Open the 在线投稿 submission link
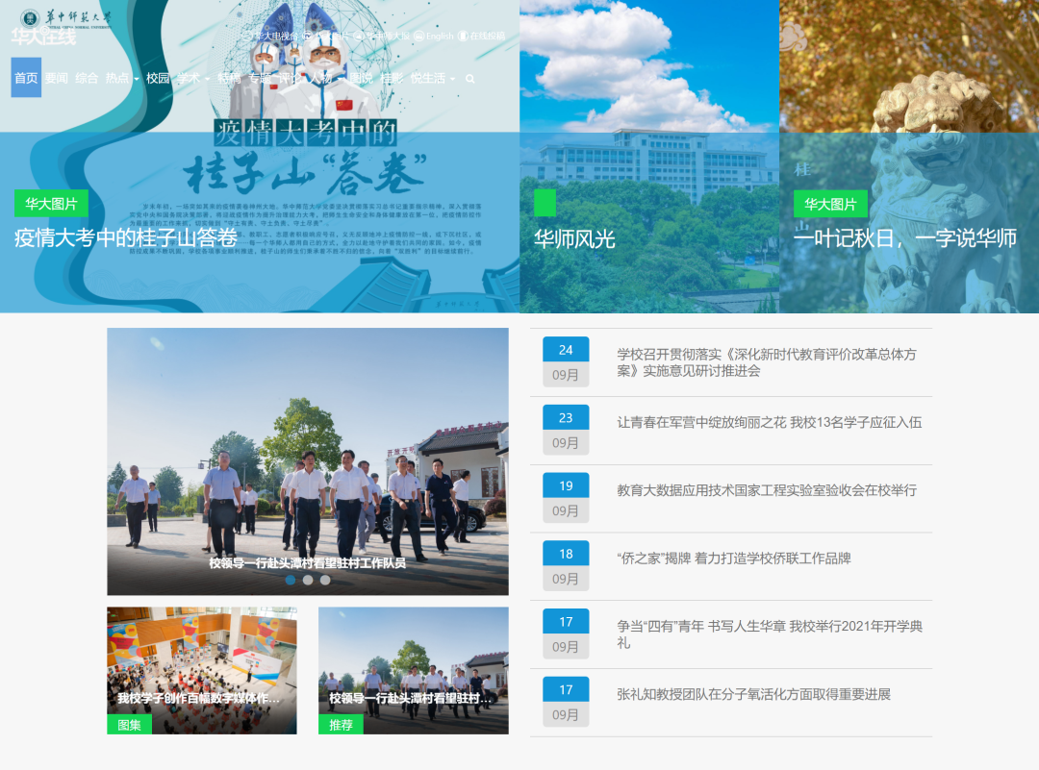The width and height of the screenshot is (1039, 770). pos(487,36)
